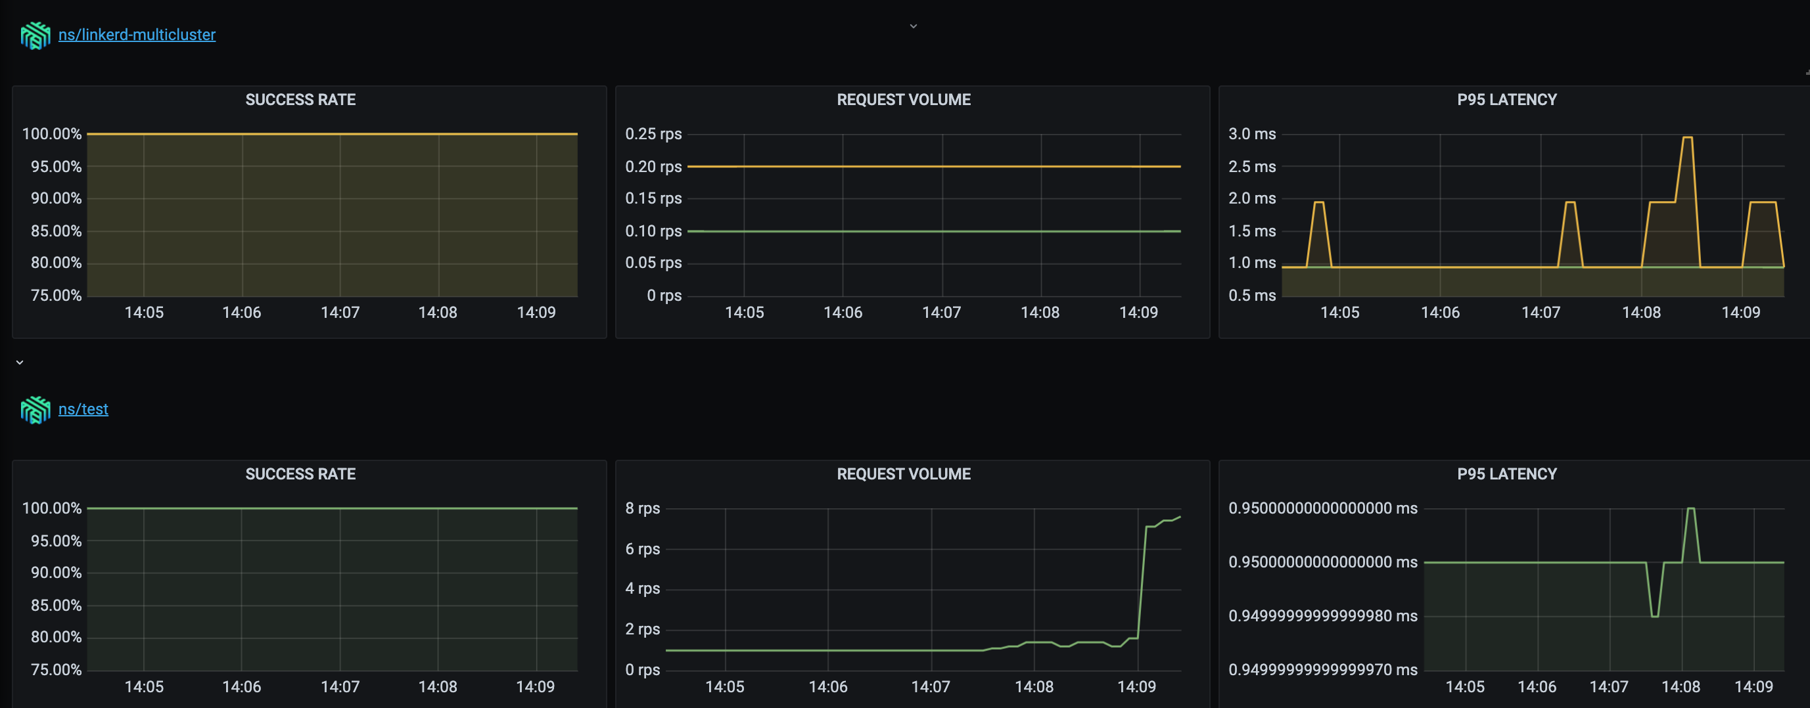Open Success Rate panel menu in linkerd-multicluster row
The height and width of the screenshot is (708, 1810).
tap(300, 100)
